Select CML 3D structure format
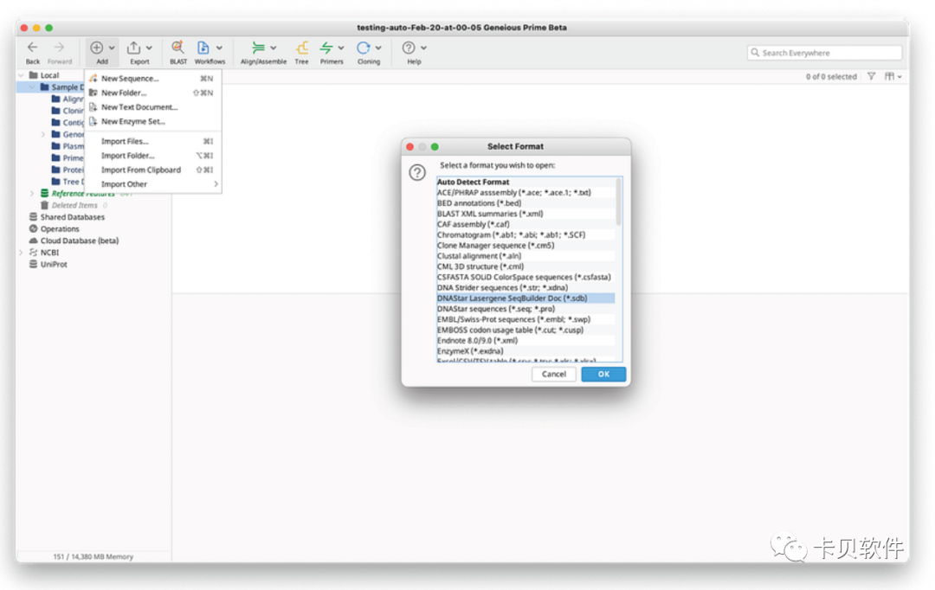Screen dimensions: 935x590 tap(526, 266)
